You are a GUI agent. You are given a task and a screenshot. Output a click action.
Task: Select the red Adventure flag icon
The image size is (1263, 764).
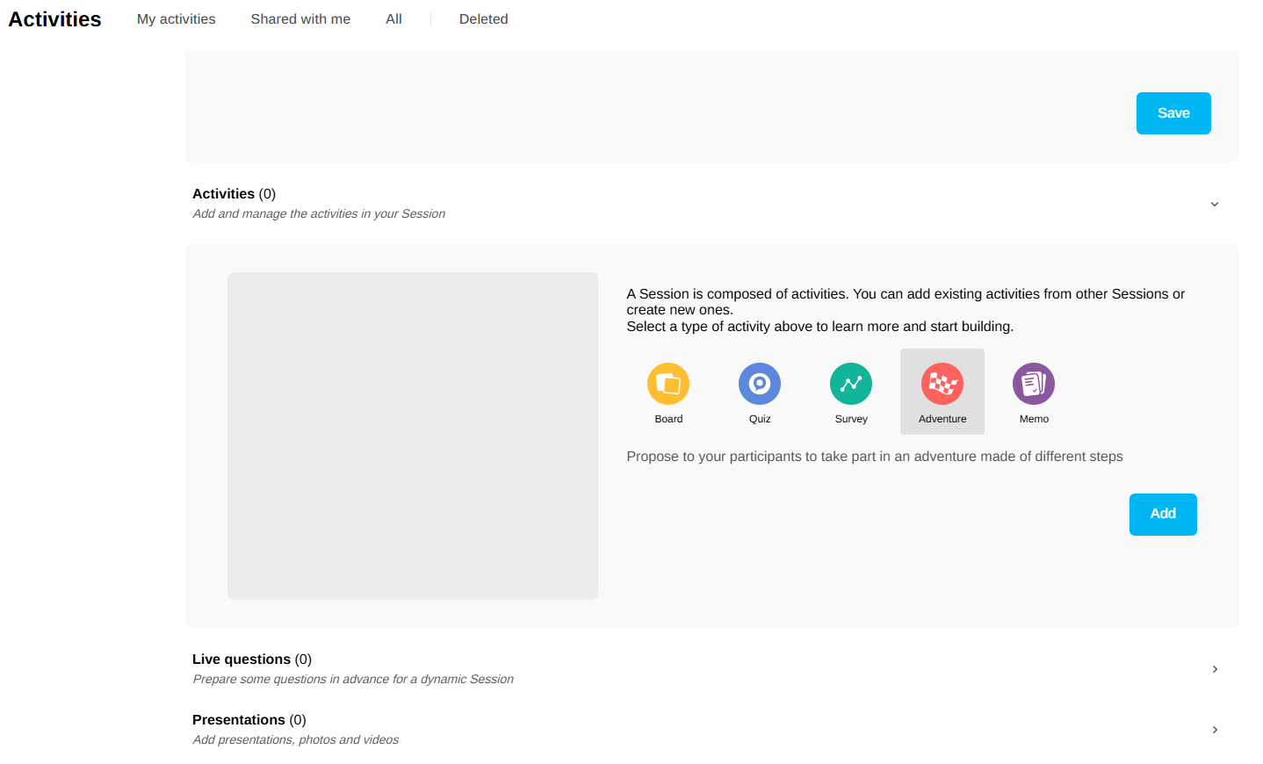[x=942, y=384]
